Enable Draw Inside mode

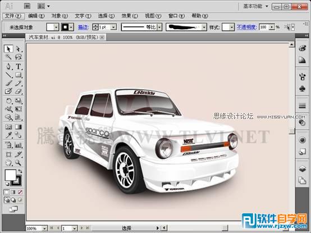20,200
